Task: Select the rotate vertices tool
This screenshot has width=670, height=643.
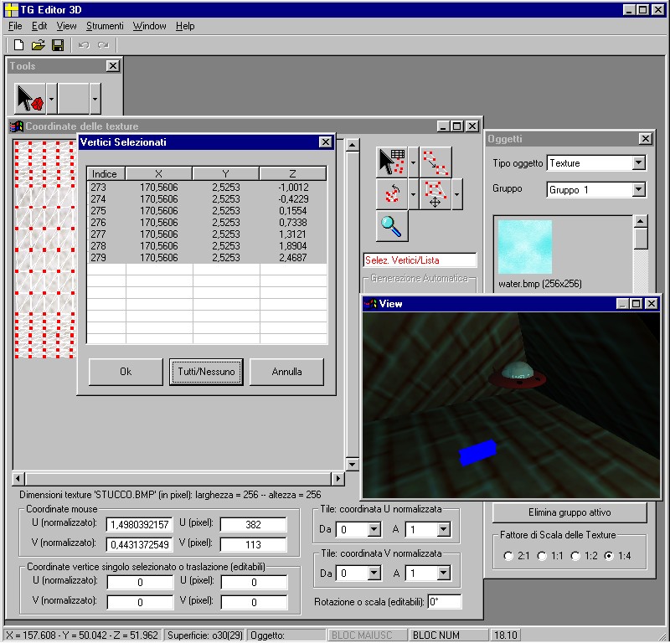Action: 392,193
